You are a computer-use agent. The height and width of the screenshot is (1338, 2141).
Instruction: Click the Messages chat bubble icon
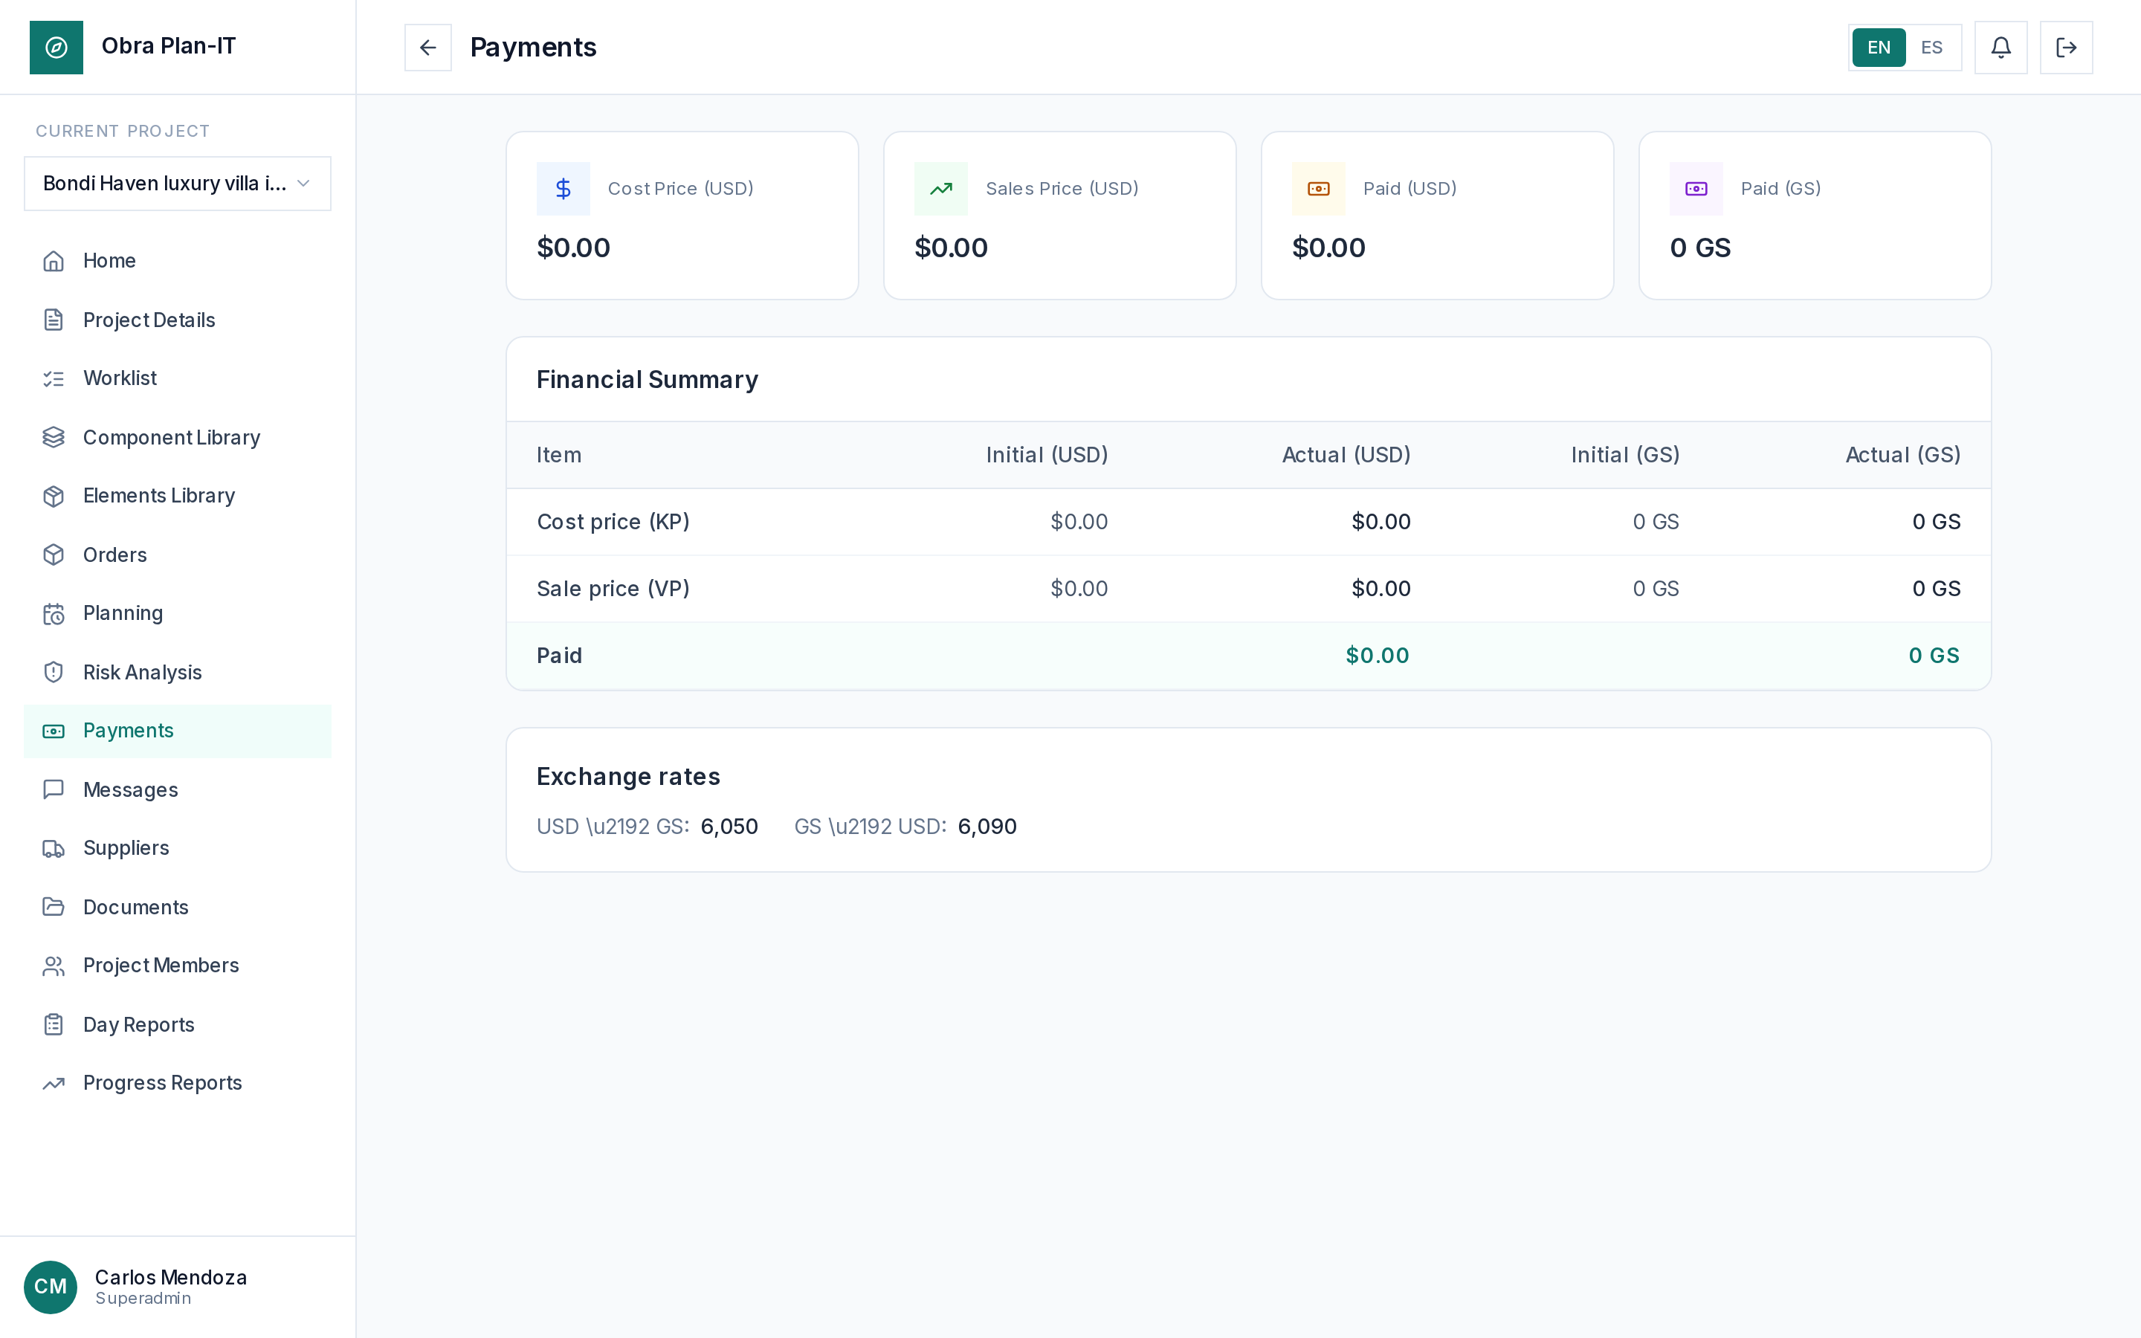tap(54, 789)
